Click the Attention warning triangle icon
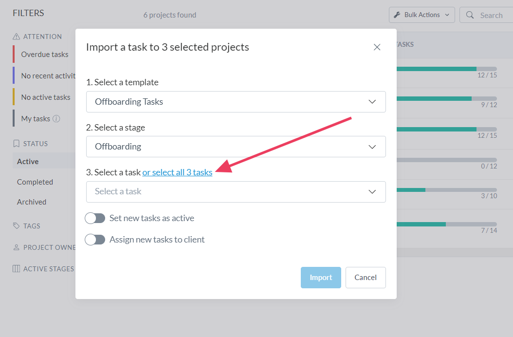Viewport: 513px width, 337px height. 17,37
